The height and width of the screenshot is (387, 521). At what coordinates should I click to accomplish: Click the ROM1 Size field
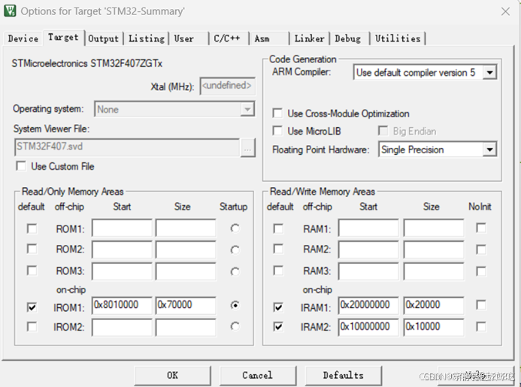pyautogui.click(x=186, y=228)
